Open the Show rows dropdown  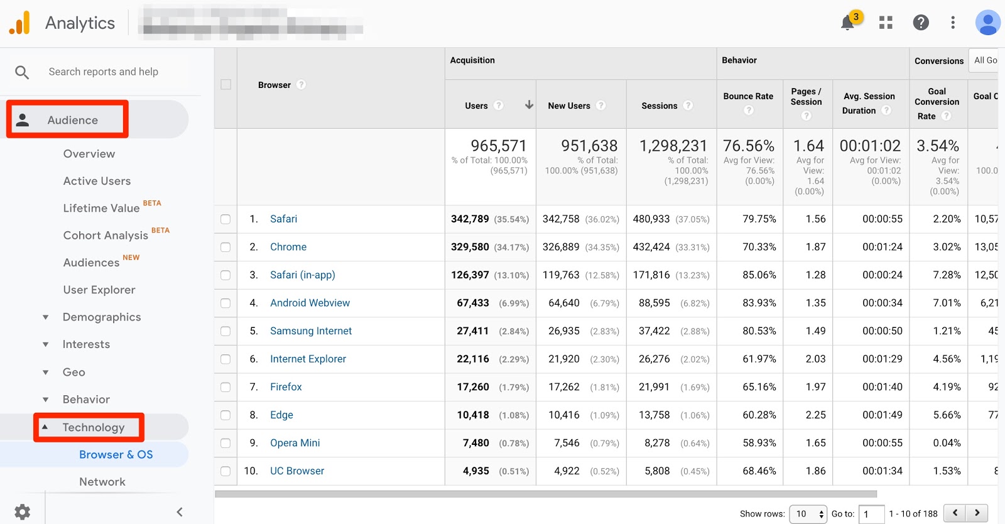[808, 513]
